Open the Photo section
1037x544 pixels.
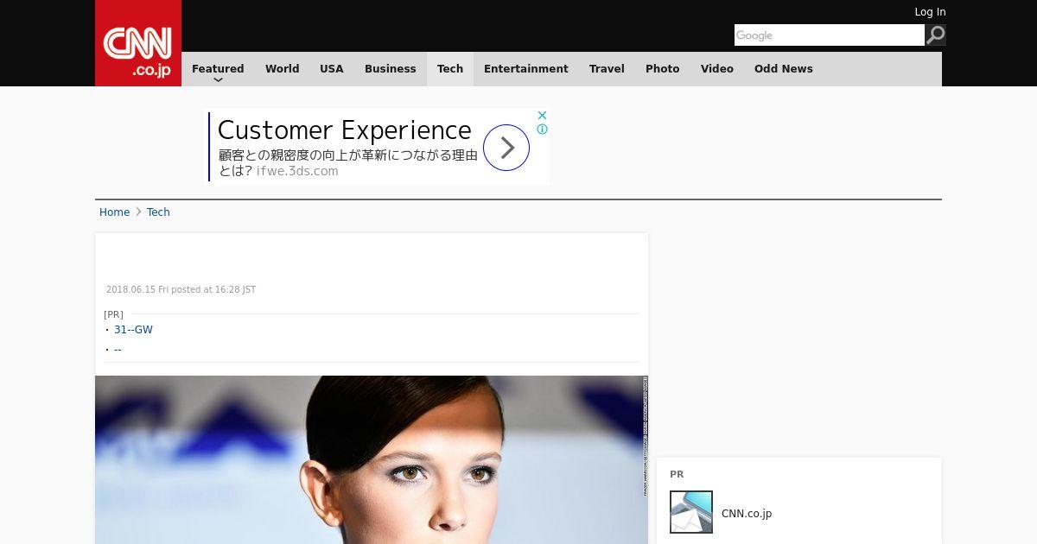[663, 69]
